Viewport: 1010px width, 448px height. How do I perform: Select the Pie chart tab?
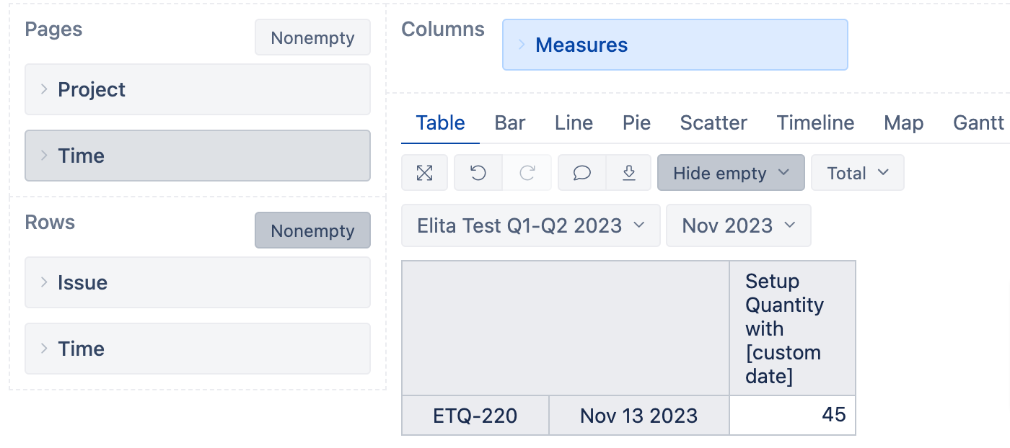point(636,122)
